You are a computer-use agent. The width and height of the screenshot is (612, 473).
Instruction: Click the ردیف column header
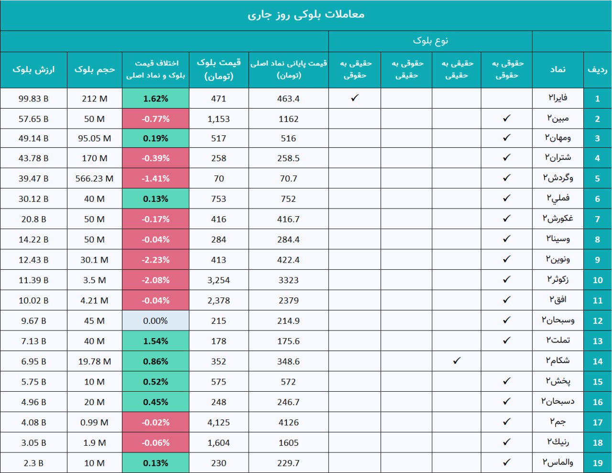(597, 69)
